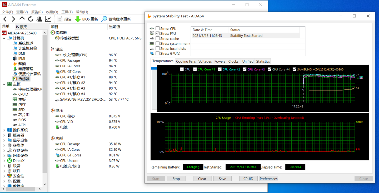
Task: Click the CPUID button
Action: [x=248, y=179]
